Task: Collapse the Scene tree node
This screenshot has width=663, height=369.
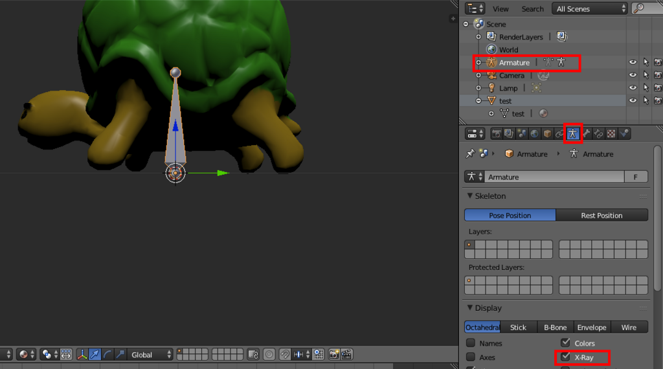Action: tap(466, 24)
